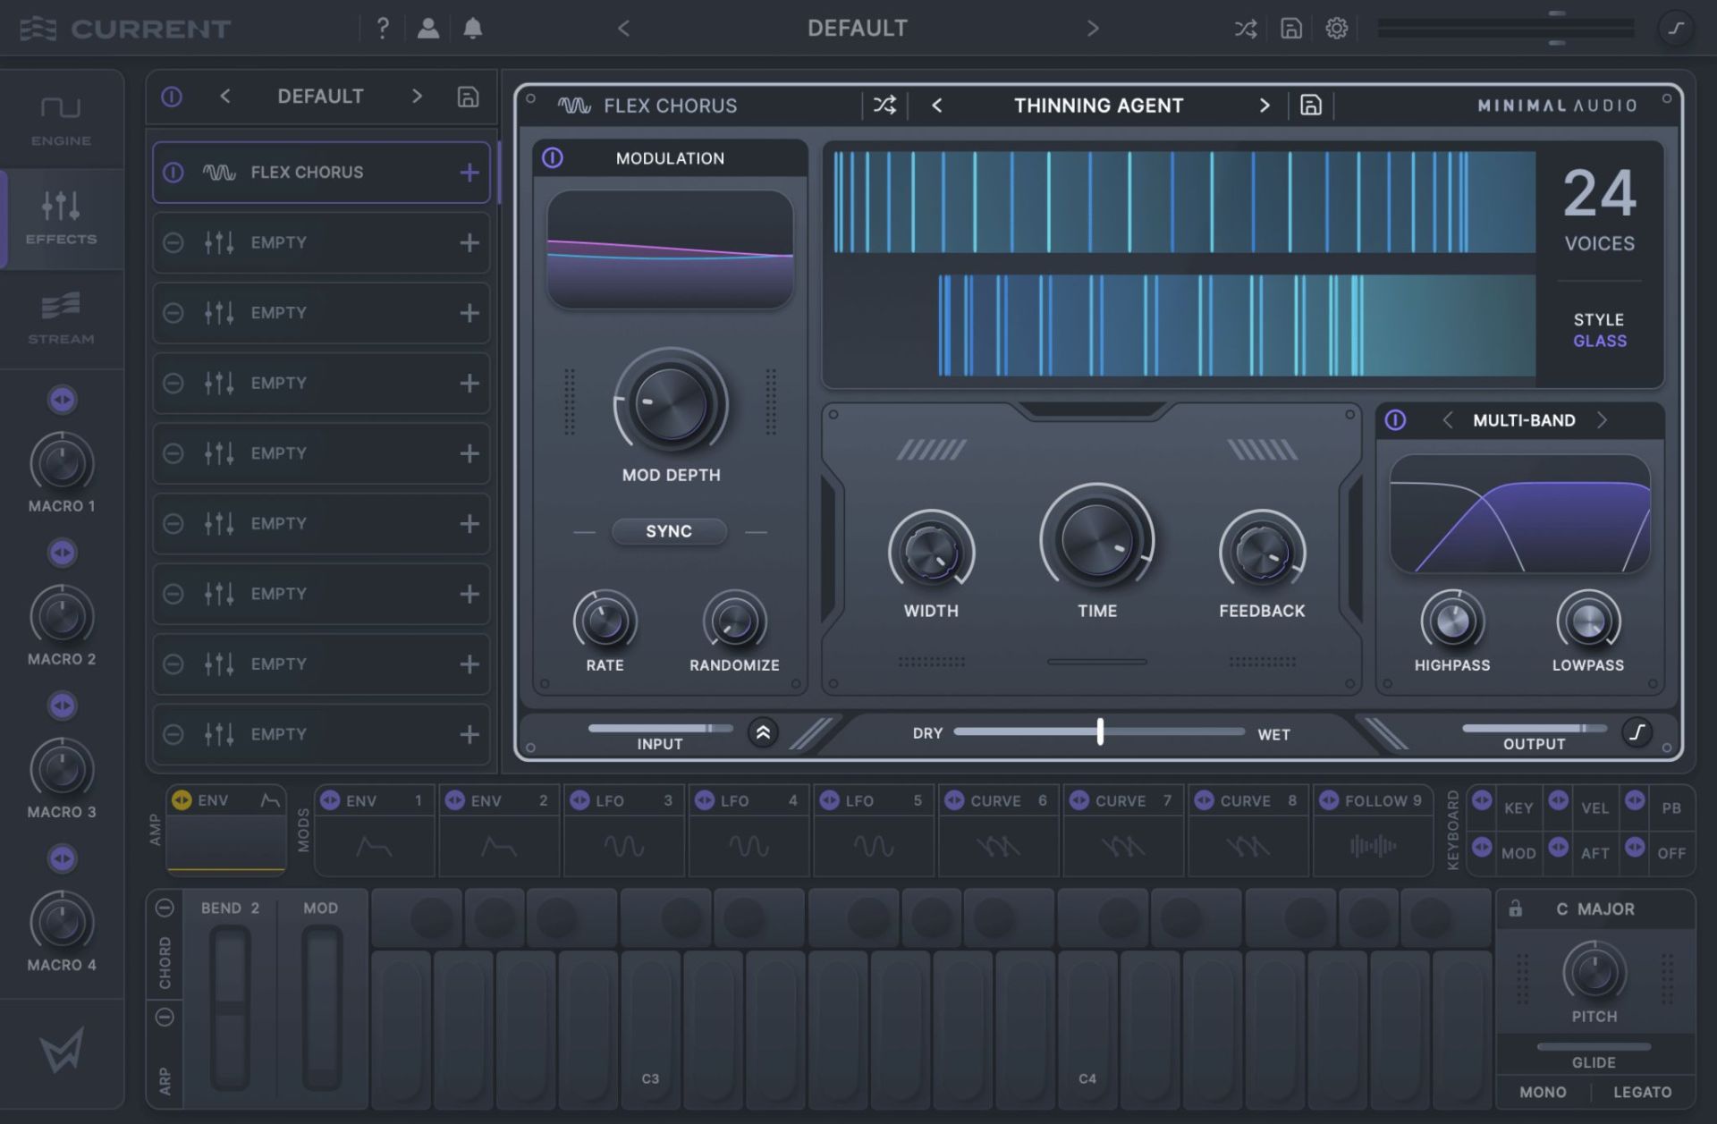Click the LFO 3 modulation assign icon

(579, 800)
